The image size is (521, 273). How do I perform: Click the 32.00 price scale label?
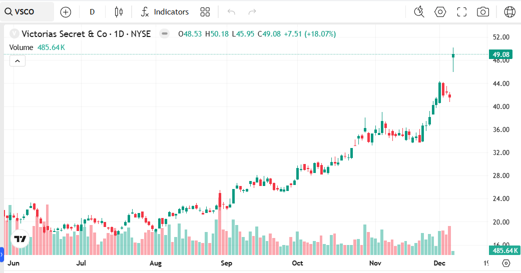501,153
